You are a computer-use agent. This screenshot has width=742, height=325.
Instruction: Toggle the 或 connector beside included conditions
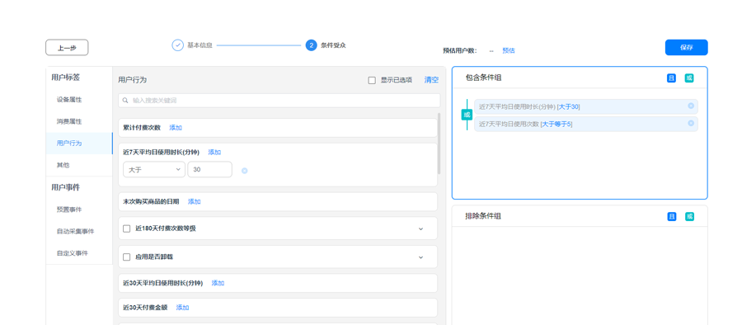(x=467, y=115)
